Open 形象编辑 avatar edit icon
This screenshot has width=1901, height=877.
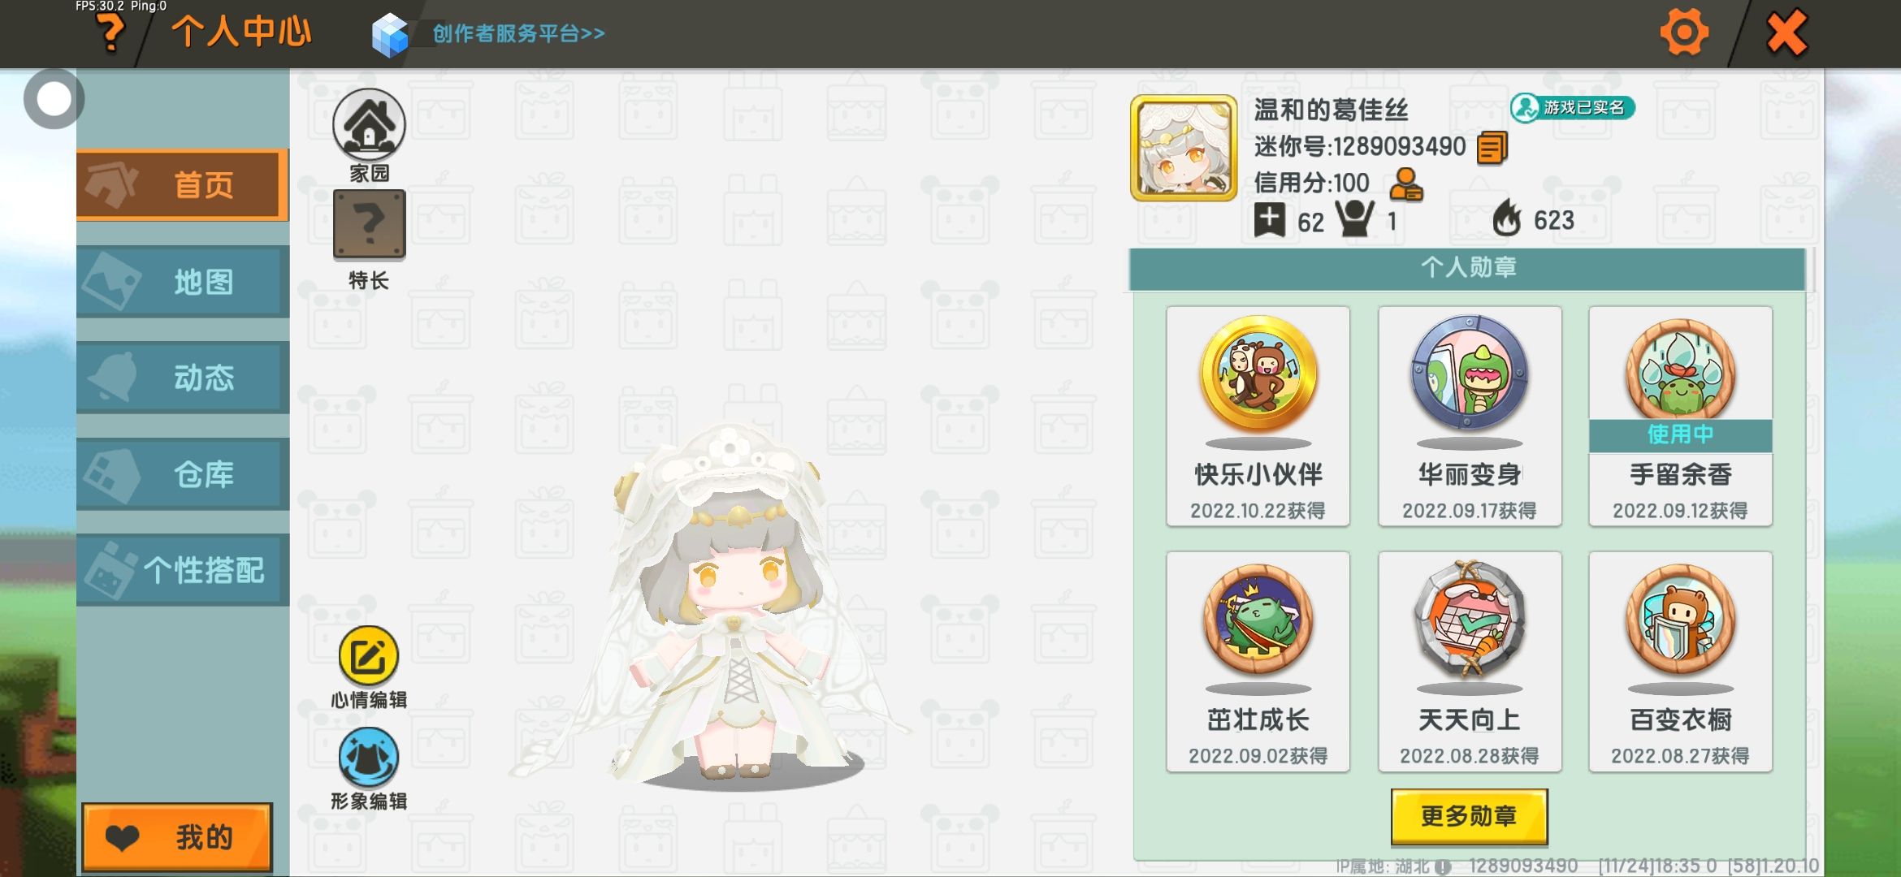pos(369,758)
